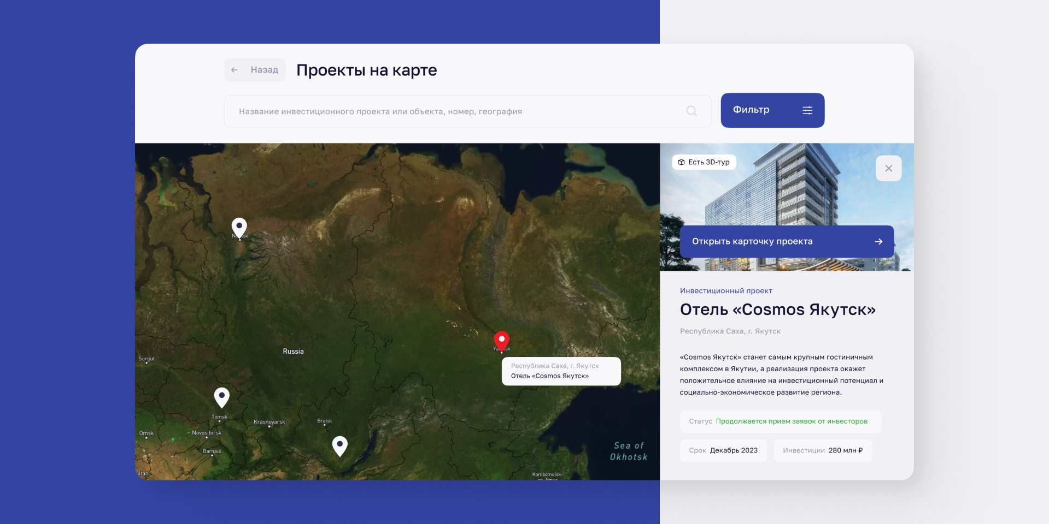This screenshot has width=1049, height=524.
Task: Click the project description paragraph
Action: click(782, 375)
